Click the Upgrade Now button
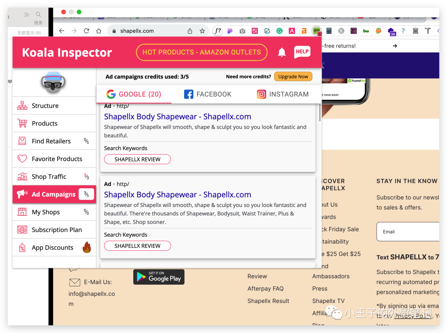Image resolution: width=447 pixels, height=333 pixels. 293,76
